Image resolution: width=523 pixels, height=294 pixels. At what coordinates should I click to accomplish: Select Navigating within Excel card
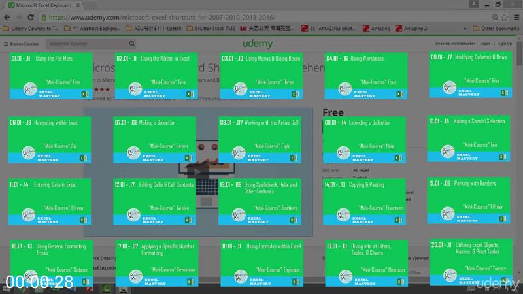click(x=50, y=140)
